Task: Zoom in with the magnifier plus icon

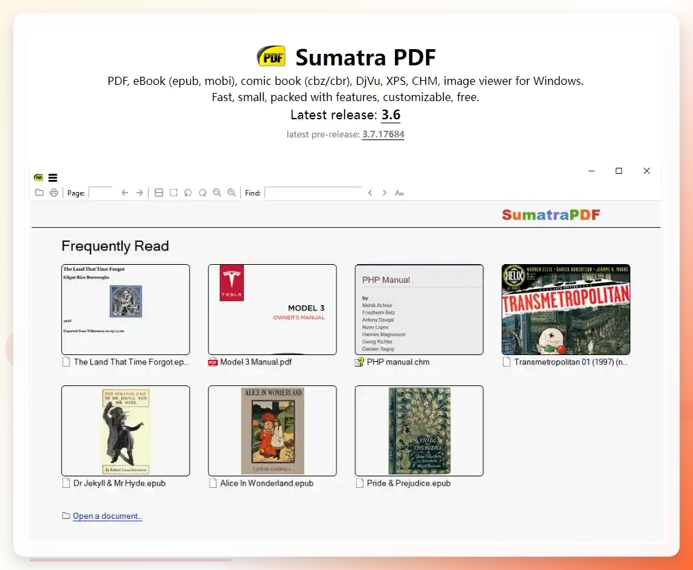Action: pyautogui.click(x=232, y=193)
